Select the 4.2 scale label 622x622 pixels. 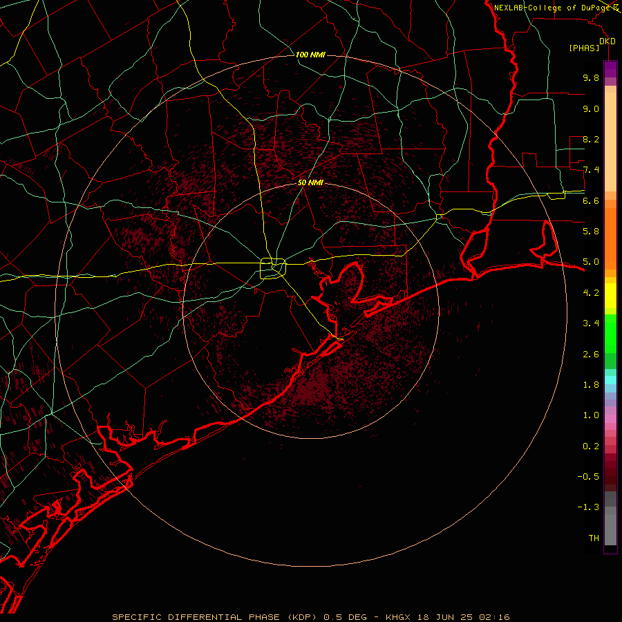[x=591, y=293]
